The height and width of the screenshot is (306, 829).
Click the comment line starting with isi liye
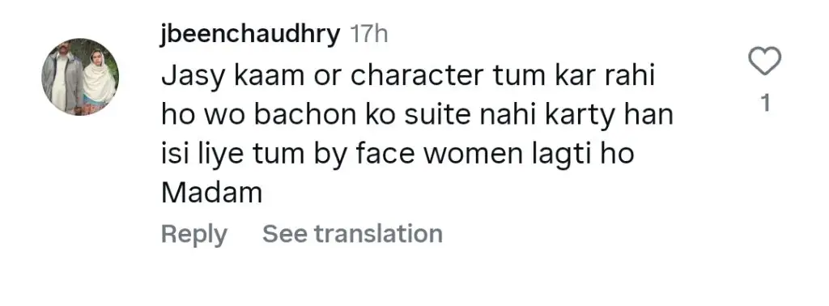pos(397,155)
